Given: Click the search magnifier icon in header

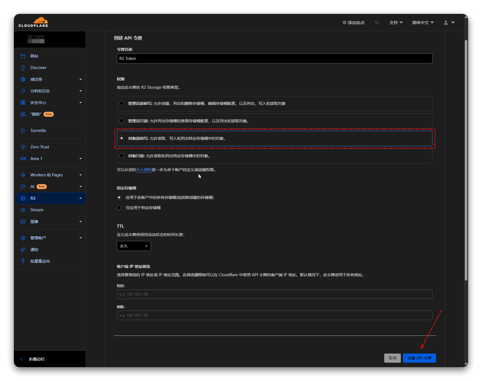Looking at the screenshot, I should [377, 22].
